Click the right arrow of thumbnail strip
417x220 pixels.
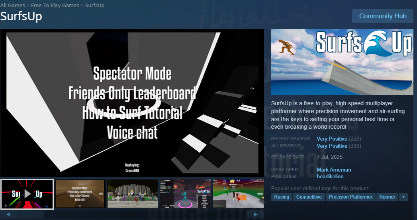256,214
